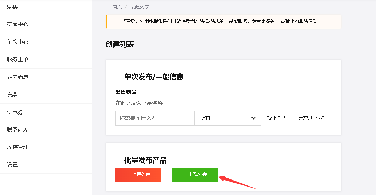Open the 所有 category combo box
The height and width of the screenshot is (195, 376).
pyautogui.click(x=227, y=118)
